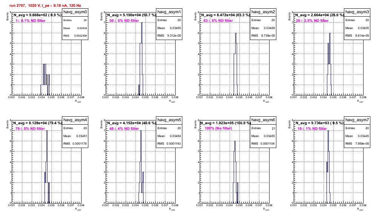376x216 pixels.
Task: Click Mean 0.03434 in havg_asym0 stats
Action: (75, 28)
